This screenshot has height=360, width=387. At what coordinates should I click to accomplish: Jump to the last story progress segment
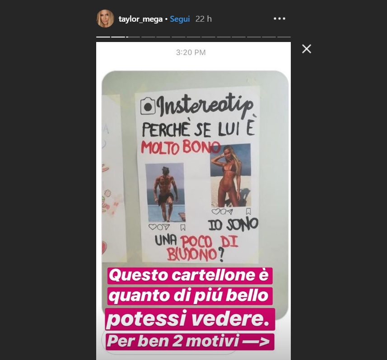pyautogui.click(x=284, y=37)
